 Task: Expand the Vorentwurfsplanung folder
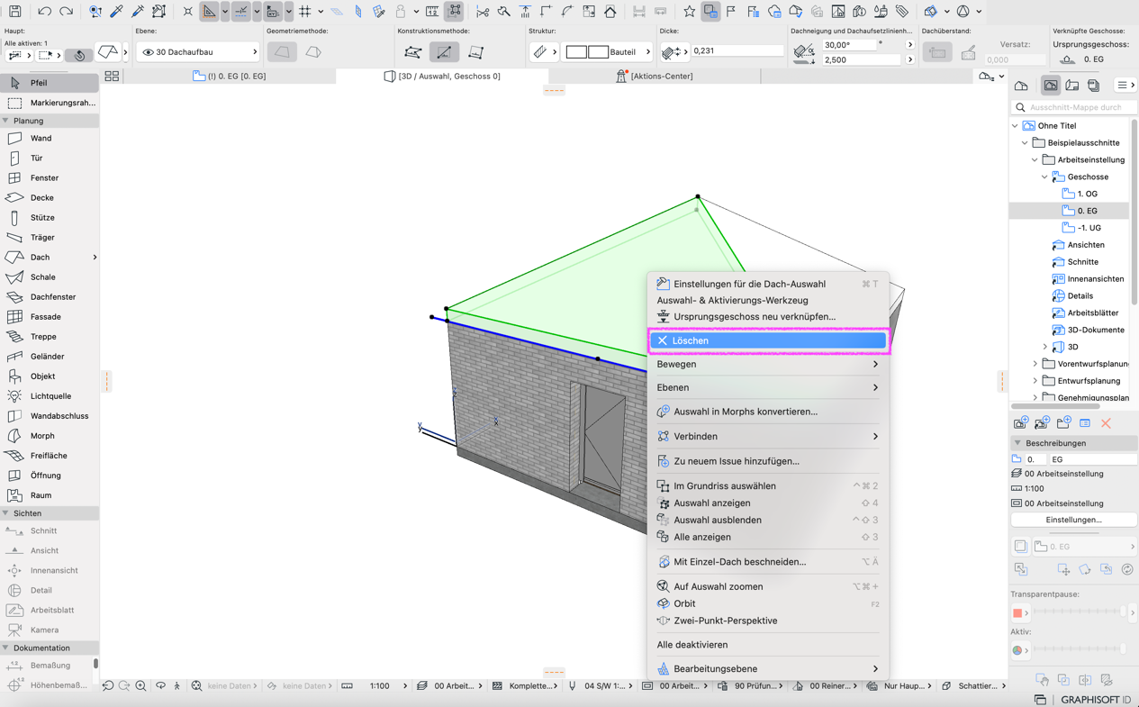[x=1035, y=364]
